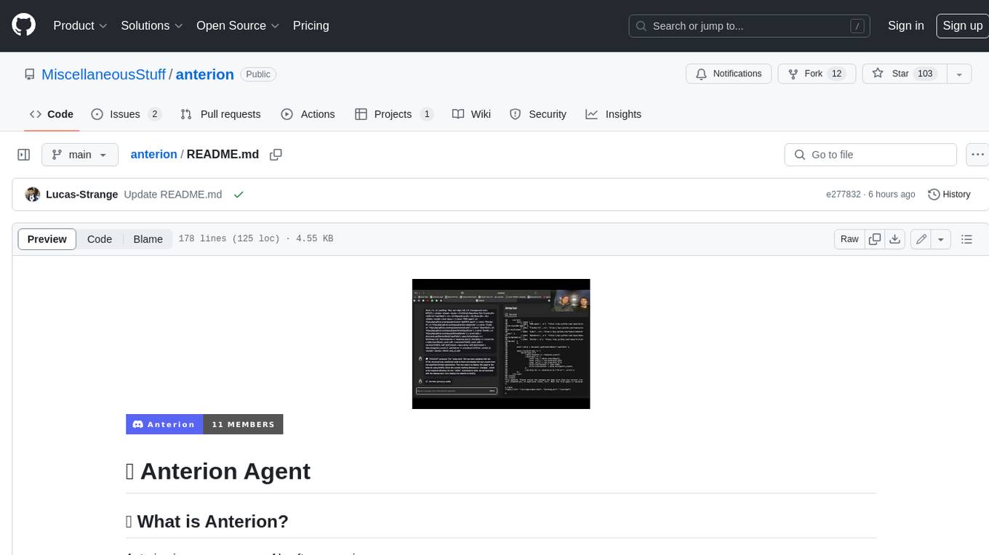View the commit status checkmark
The height and width of the screenshot is (555, 989).
(238, 194)
